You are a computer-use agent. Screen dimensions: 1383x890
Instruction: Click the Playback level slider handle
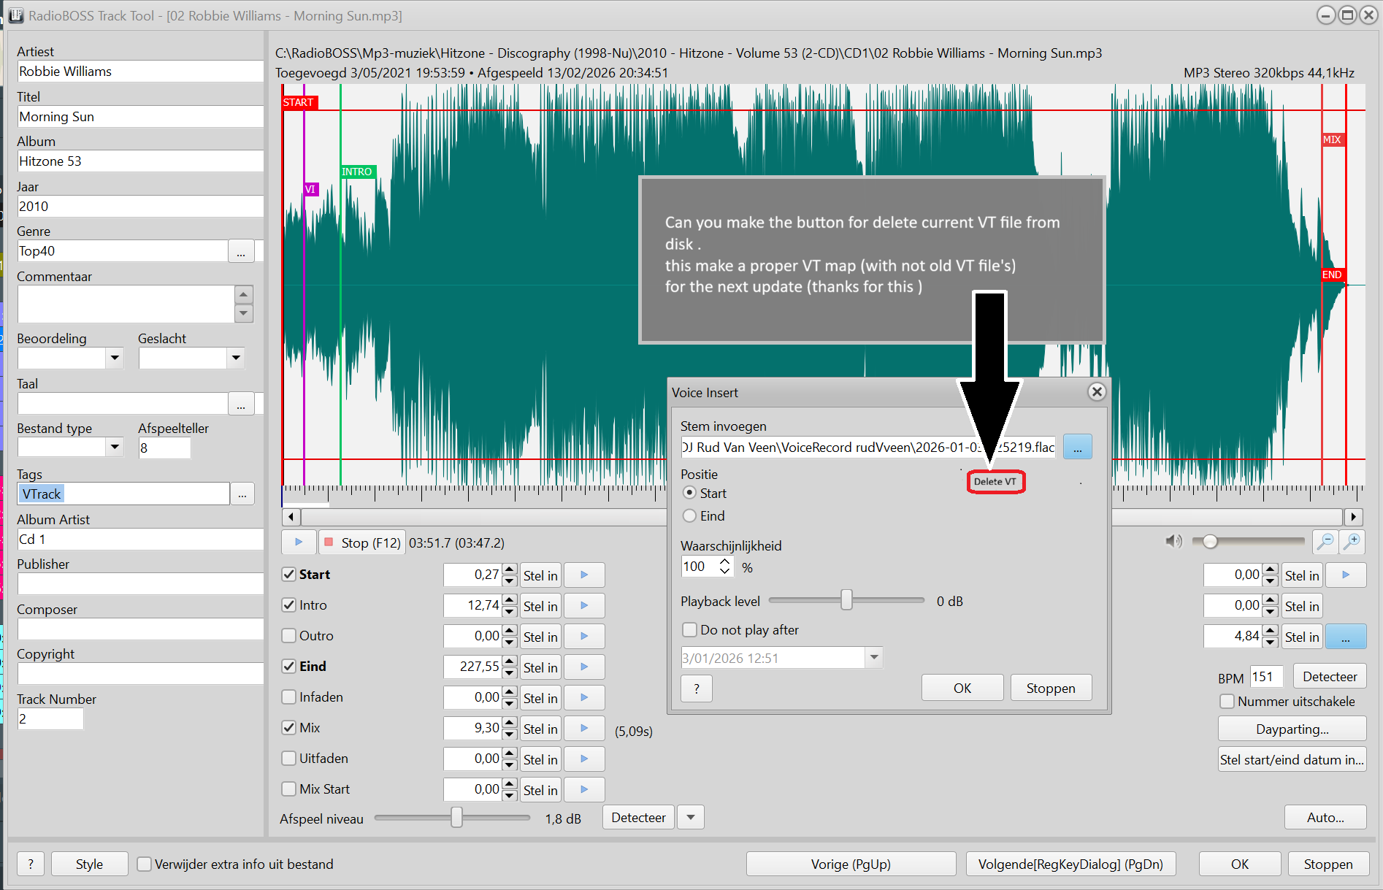tap(846, 600)
